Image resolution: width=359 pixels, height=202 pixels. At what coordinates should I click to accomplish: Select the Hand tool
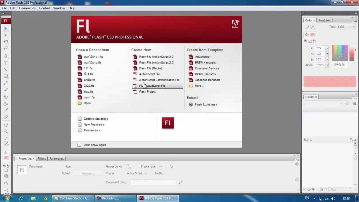6,125
